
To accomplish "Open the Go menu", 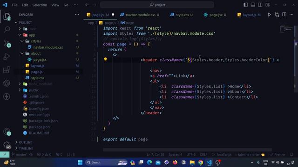I will click(x=66, y=5).
